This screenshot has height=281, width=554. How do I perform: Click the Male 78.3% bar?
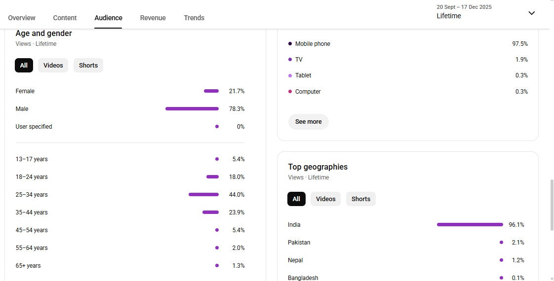click(192, 109)
